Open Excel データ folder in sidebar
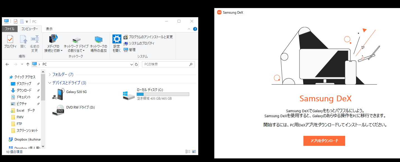The width and height of the screenshot is (400, 162). pyautogui.click(x=23, y=111)
